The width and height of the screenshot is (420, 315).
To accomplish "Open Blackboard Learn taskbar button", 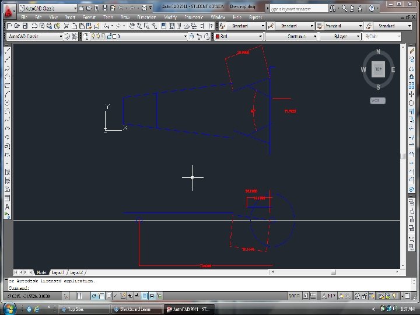I will [x=138, y=309].
